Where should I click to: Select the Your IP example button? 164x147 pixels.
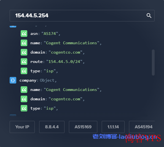[x=22, y=127]
